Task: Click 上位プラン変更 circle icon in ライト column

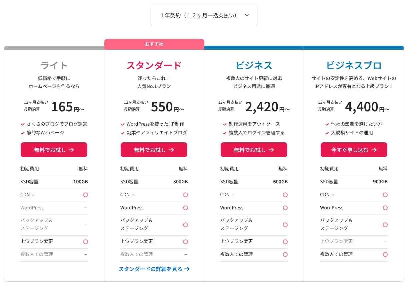Action: coord(86,242)
